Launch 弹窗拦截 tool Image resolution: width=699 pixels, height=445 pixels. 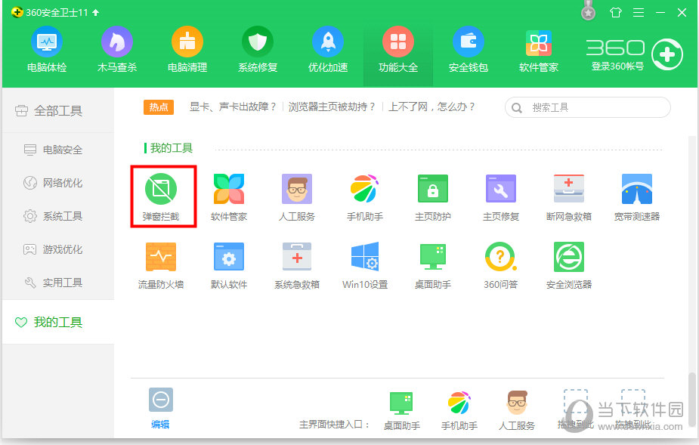161,197
